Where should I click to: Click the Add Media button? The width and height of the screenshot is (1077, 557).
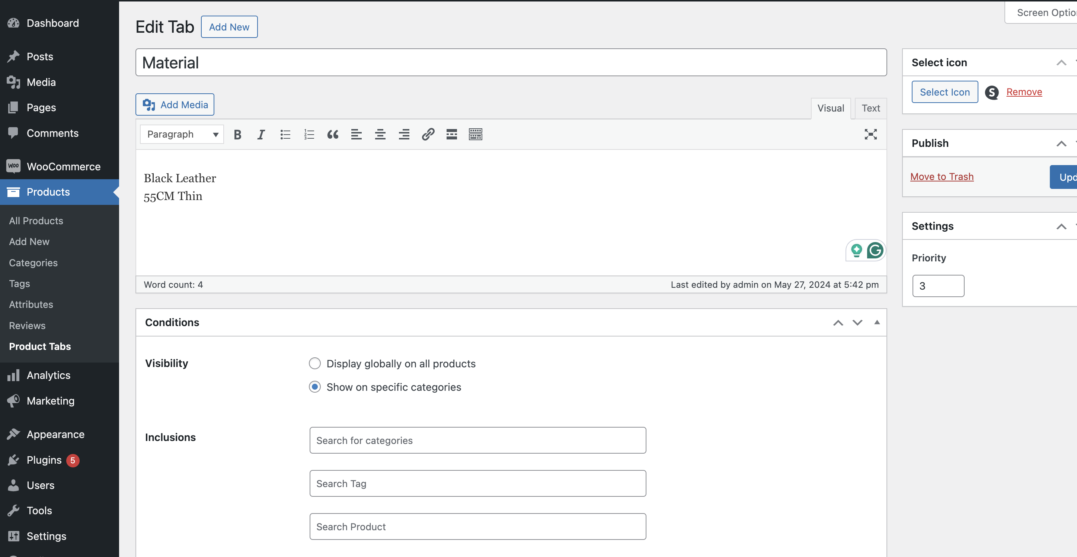(x=175, y=104)
